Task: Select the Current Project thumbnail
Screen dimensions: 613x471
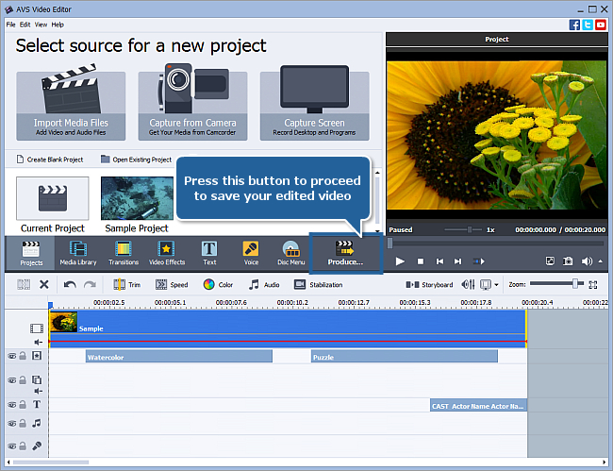Action: pos(53,198)
